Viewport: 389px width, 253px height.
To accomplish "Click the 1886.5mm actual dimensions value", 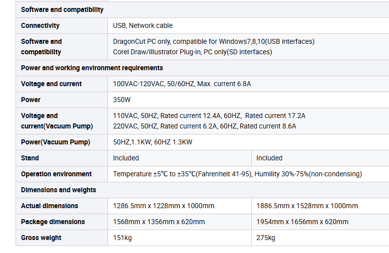I will [307, 206].
